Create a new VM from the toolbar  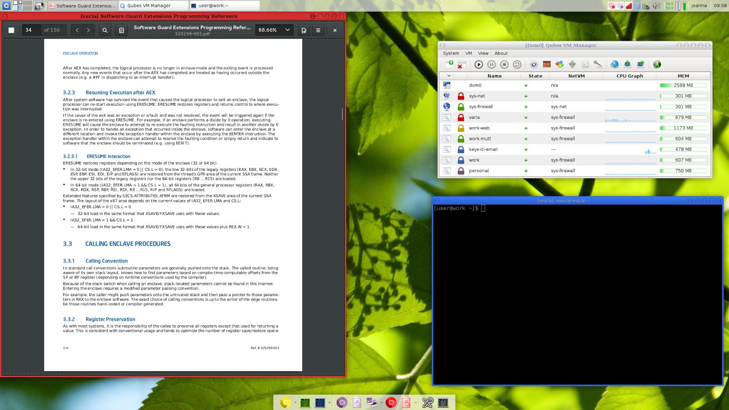pyautogui.click(x=448, y=65)
